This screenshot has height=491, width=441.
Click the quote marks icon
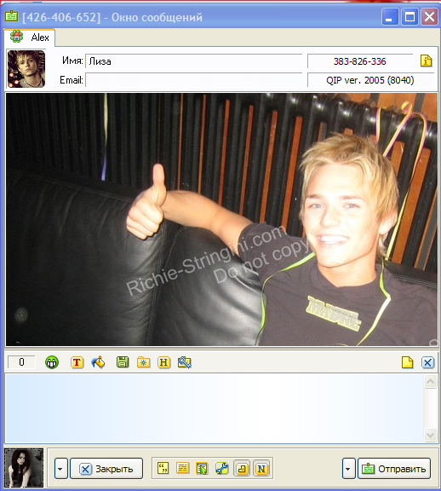163,469
